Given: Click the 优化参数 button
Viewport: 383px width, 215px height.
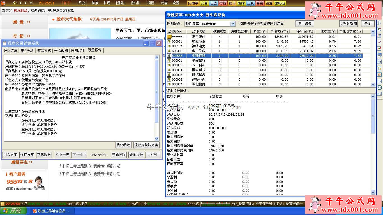Looking at the screenshot, I should 123,145.
